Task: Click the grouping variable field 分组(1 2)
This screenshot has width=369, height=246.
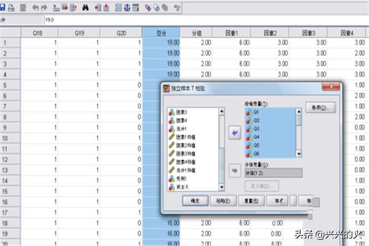Action: [273, 173]
